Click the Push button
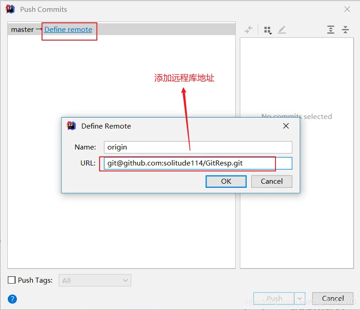The height and width of the screenshot is (310, 360). pos(274,299)
